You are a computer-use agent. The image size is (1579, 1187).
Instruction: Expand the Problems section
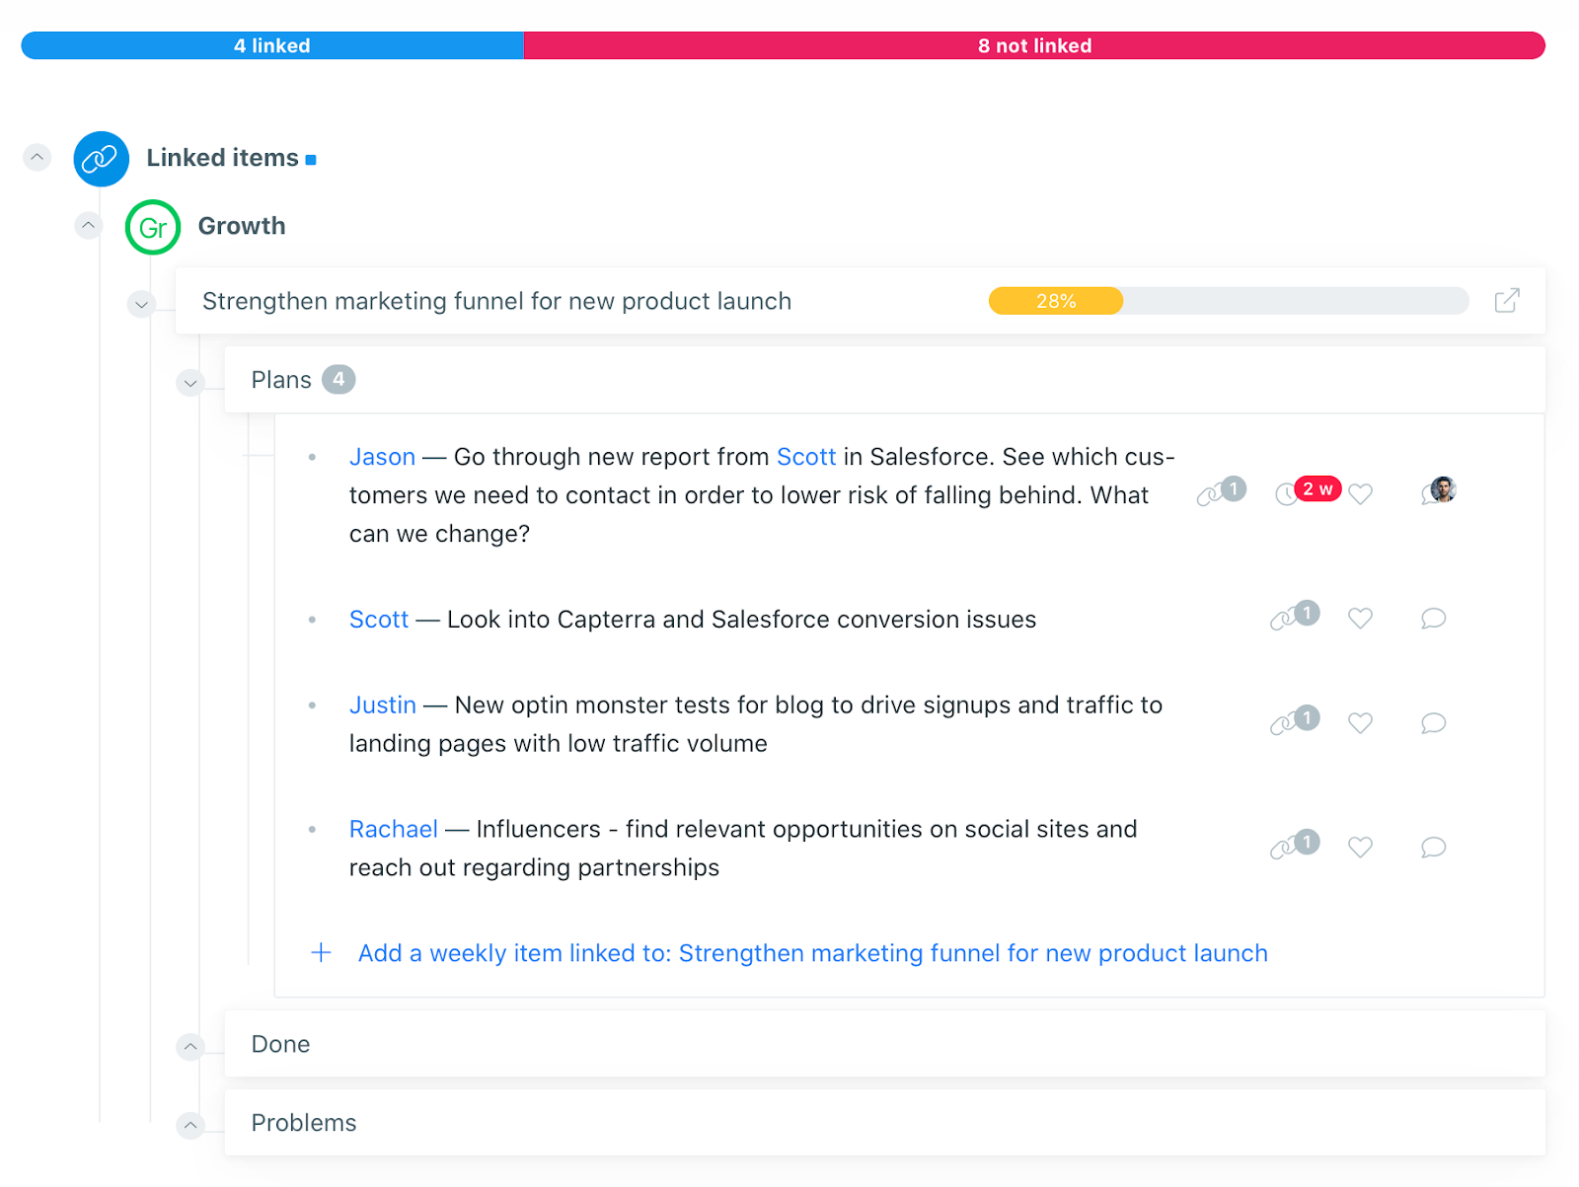190,1125
